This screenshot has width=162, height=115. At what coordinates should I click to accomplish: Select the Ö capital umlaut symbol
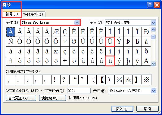click(x=56, y=42)
